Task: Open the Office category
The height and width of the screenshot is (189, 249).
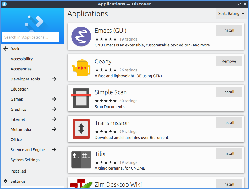Action: pos(16,140)
